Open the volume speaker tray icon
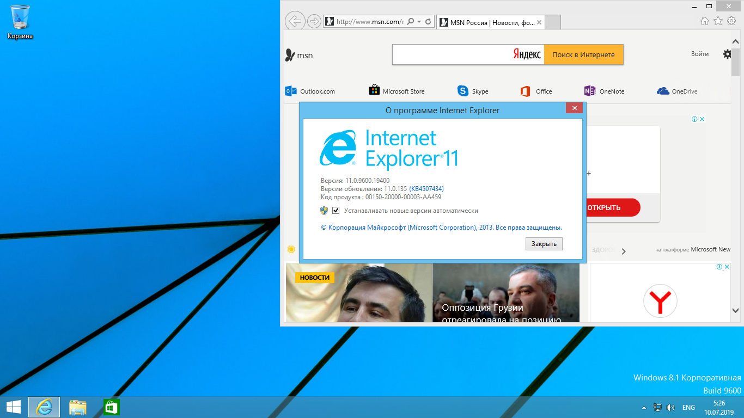This screenshot has width=744, height=418. tap(670, 407)
